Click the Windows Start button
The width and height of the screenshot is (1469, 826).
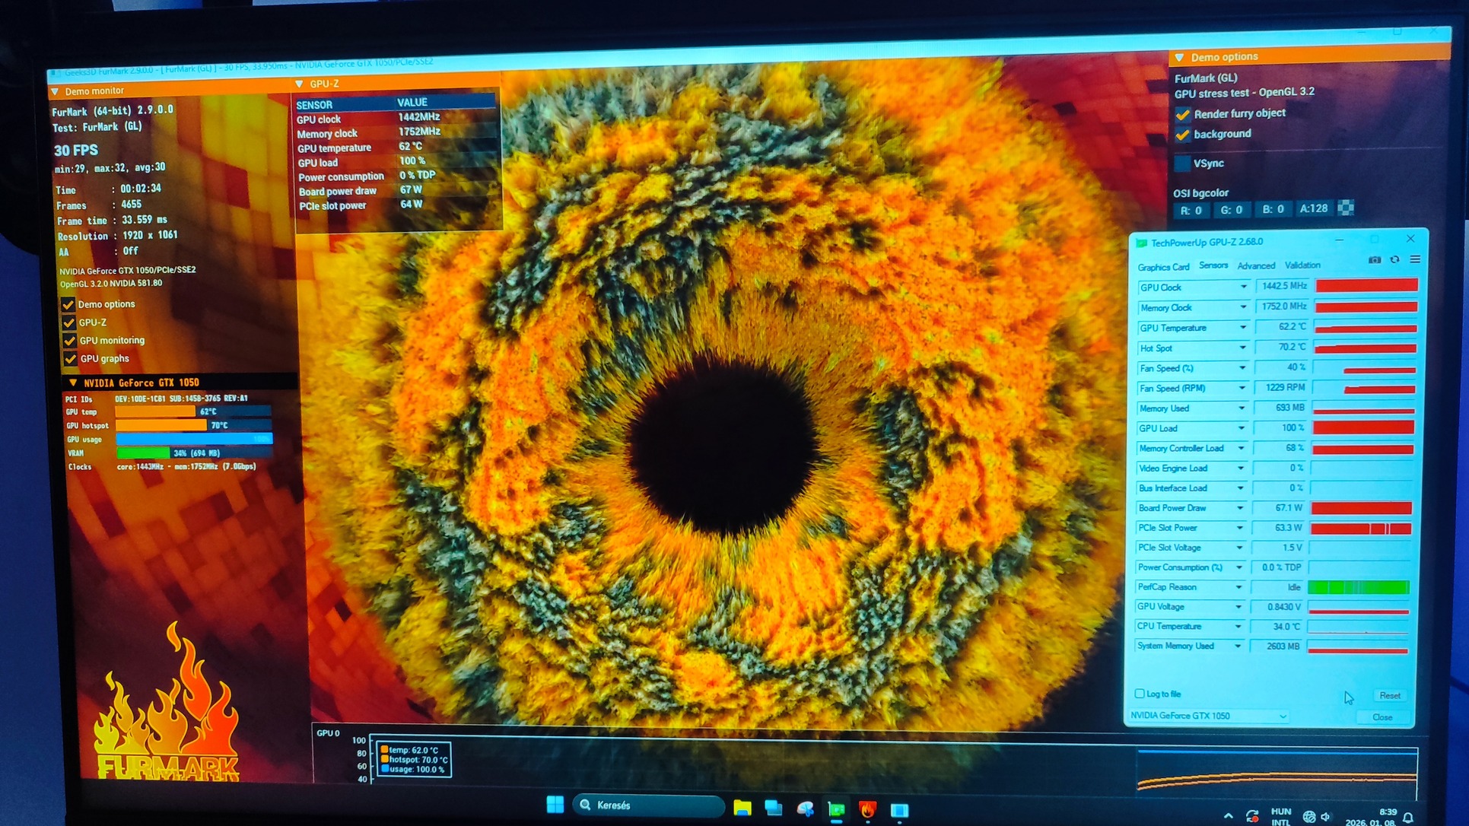click(555, 805)
